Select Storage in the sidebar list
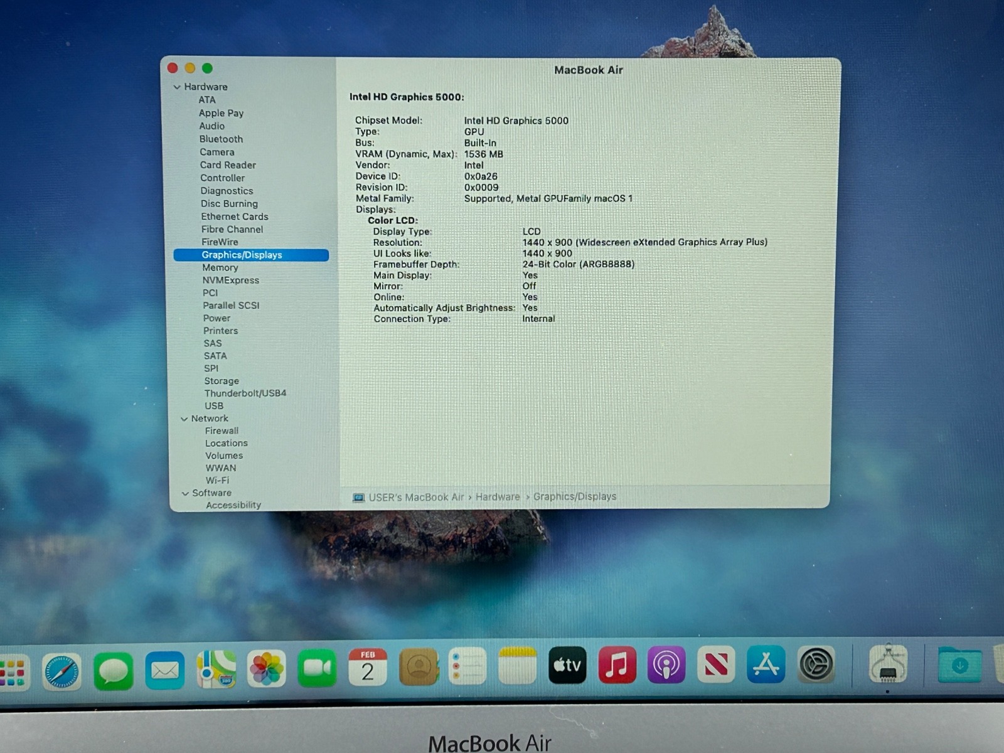The height and width of the screenshot is (753, 1004). point(222,381)
